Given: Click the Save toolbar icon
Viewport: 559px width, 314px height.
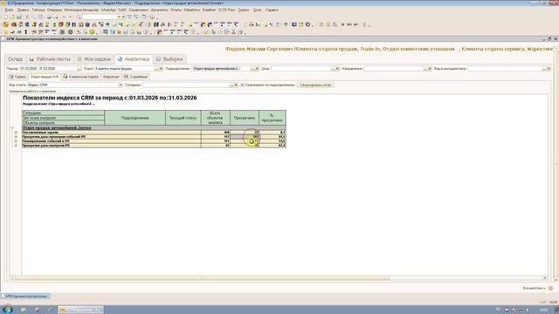Looking at the screenshot, I should tap(19, 17).
